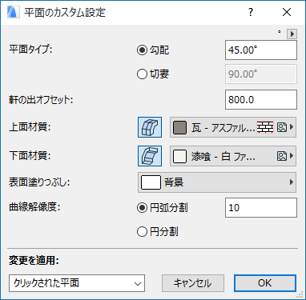
Task: Select the 円弧分割 radio option
Action: point(142,208)
